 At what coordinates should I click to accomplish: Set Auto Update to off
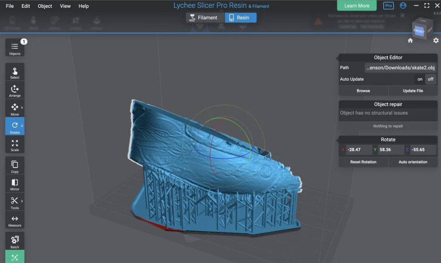pyautogui.click(x=431, y=79)
